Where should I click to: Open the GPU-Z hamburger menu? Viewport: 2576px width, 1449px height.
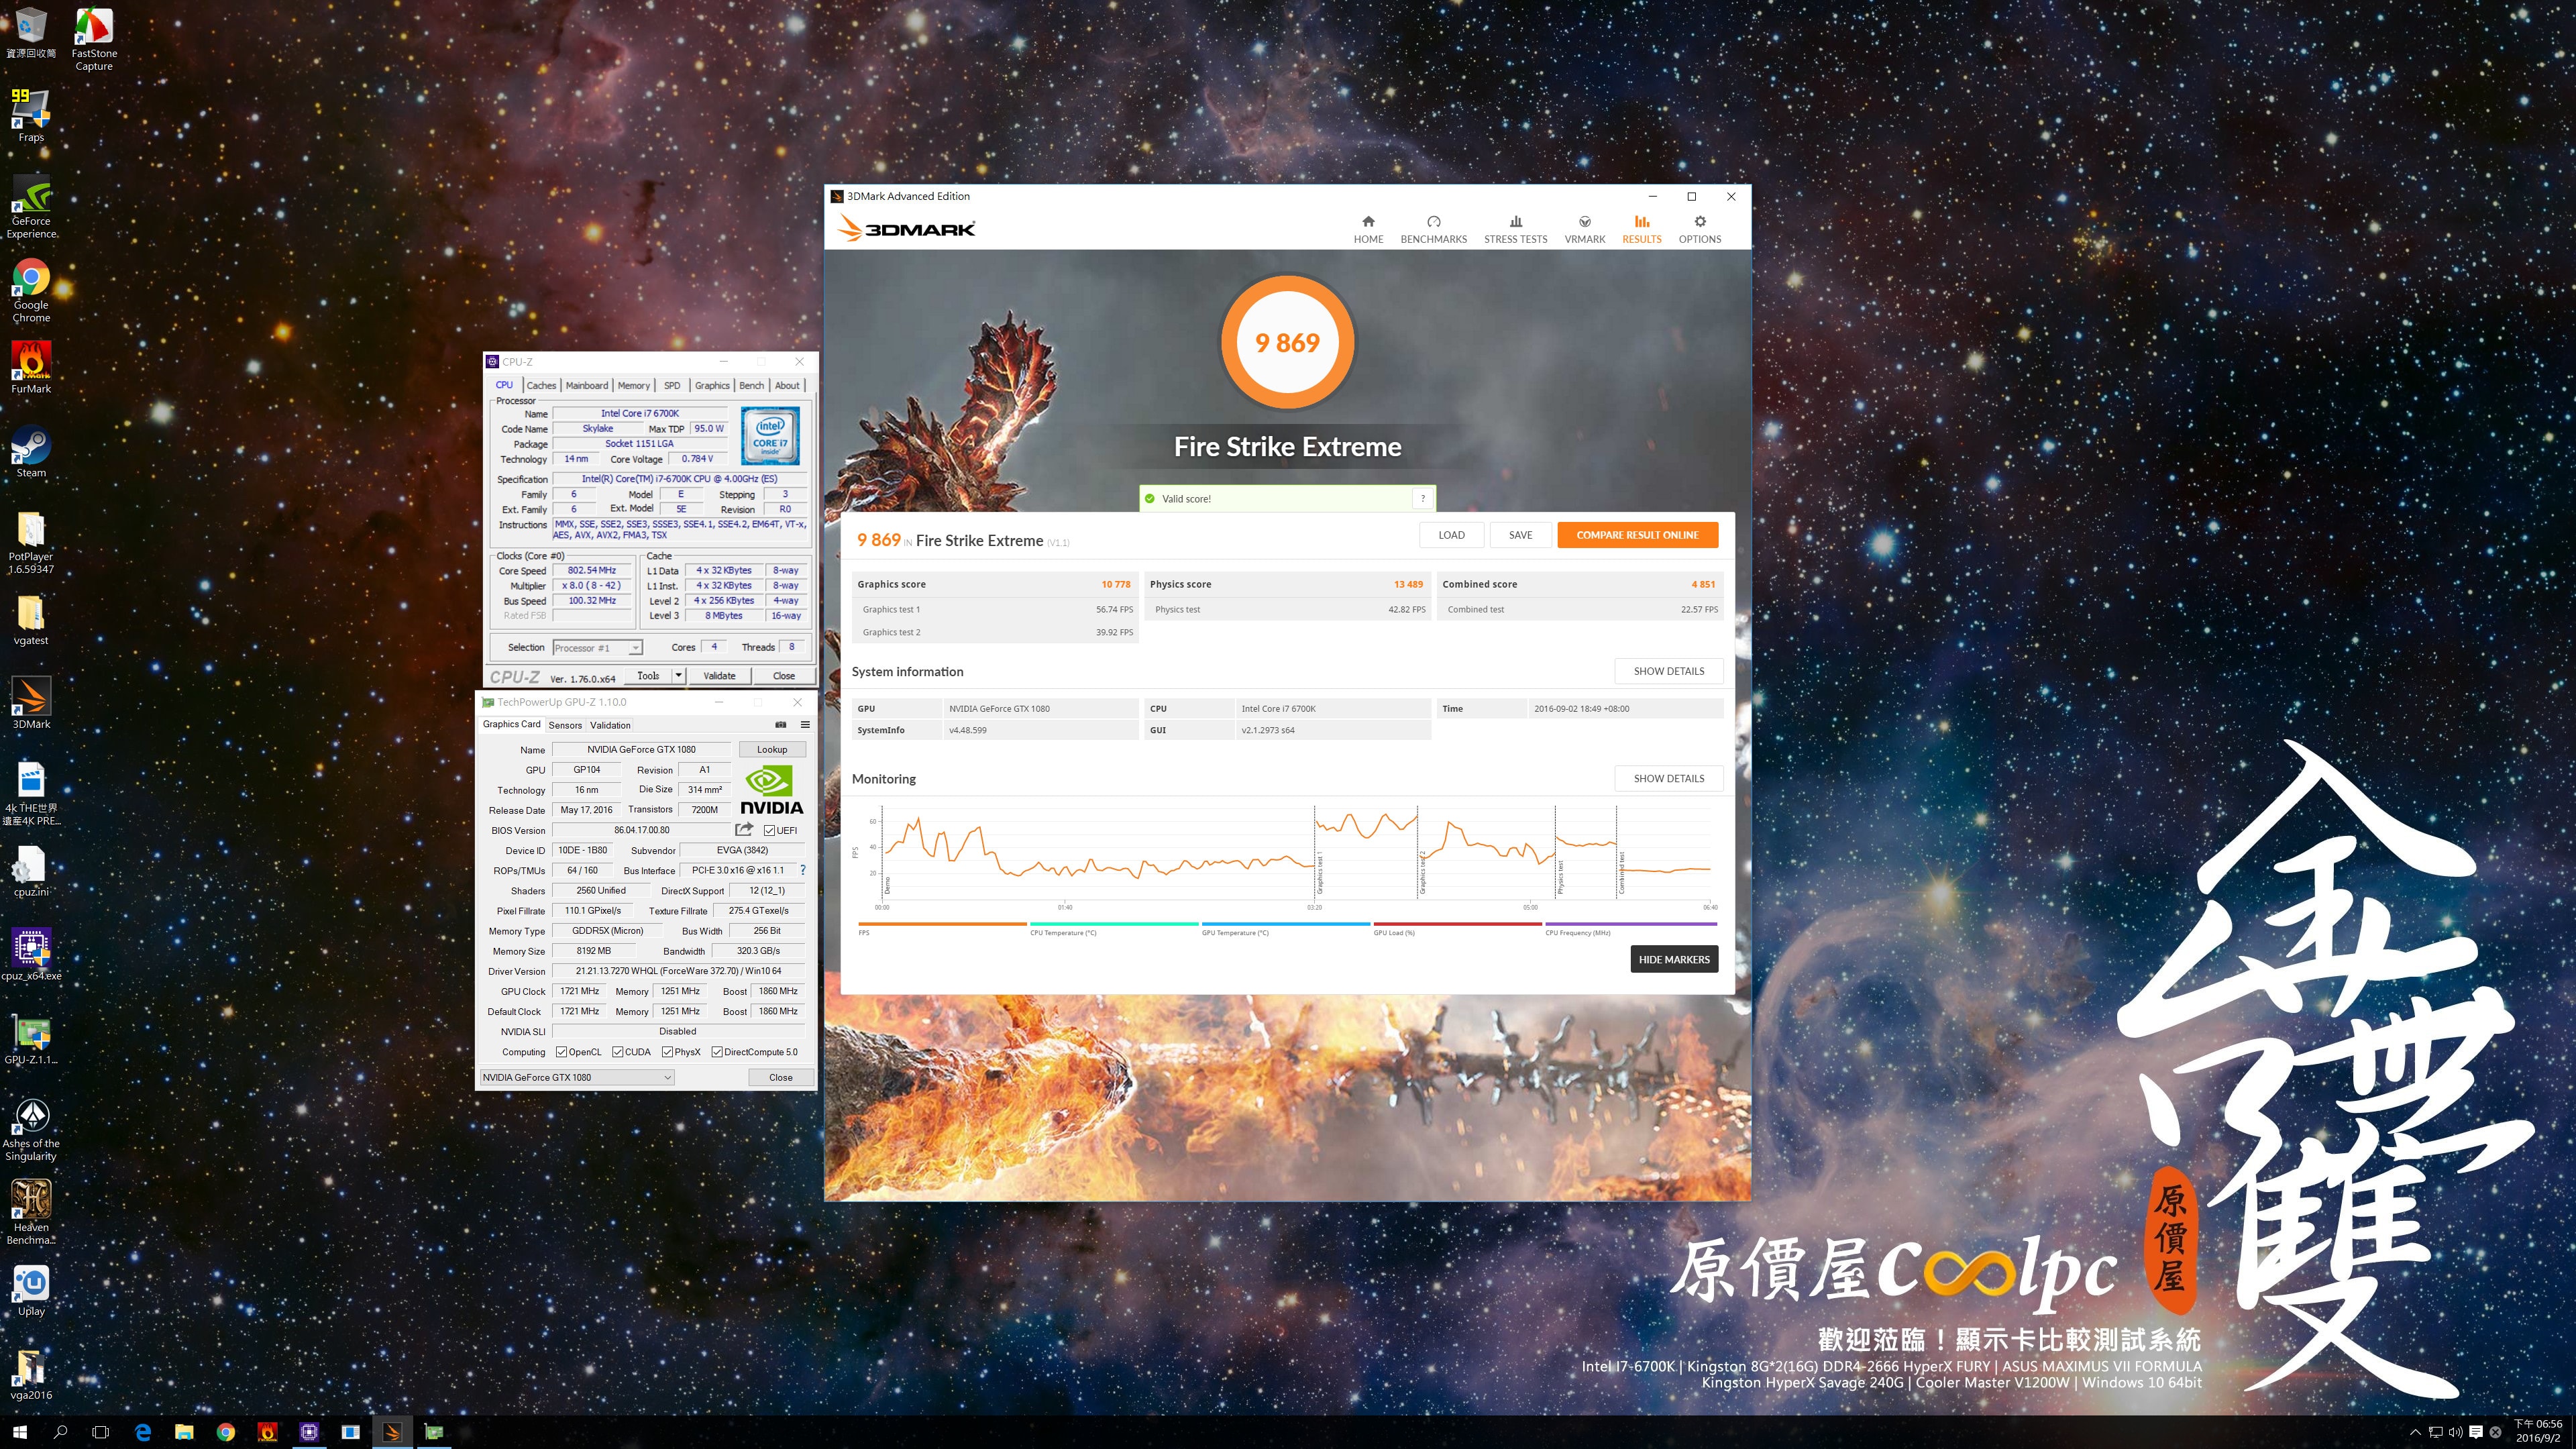click(805, 725)
